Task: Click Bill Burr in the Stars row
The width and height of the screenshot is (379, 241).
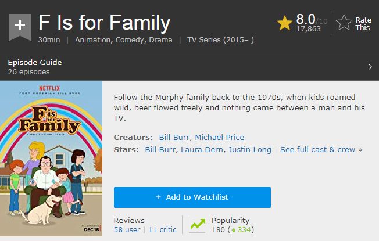Action: (160, 150)
